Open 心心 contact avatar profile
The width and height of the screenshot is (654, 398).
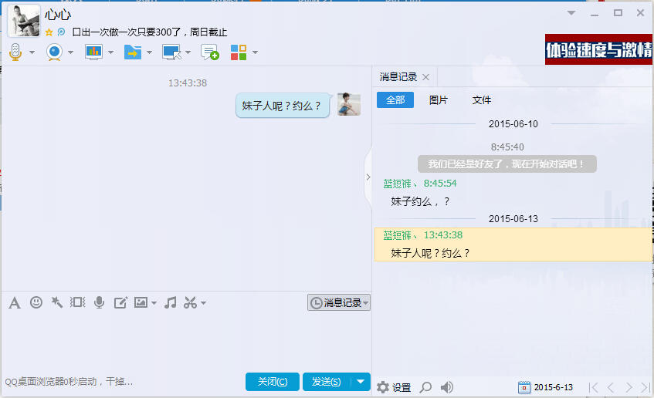[x=24, y=20]
